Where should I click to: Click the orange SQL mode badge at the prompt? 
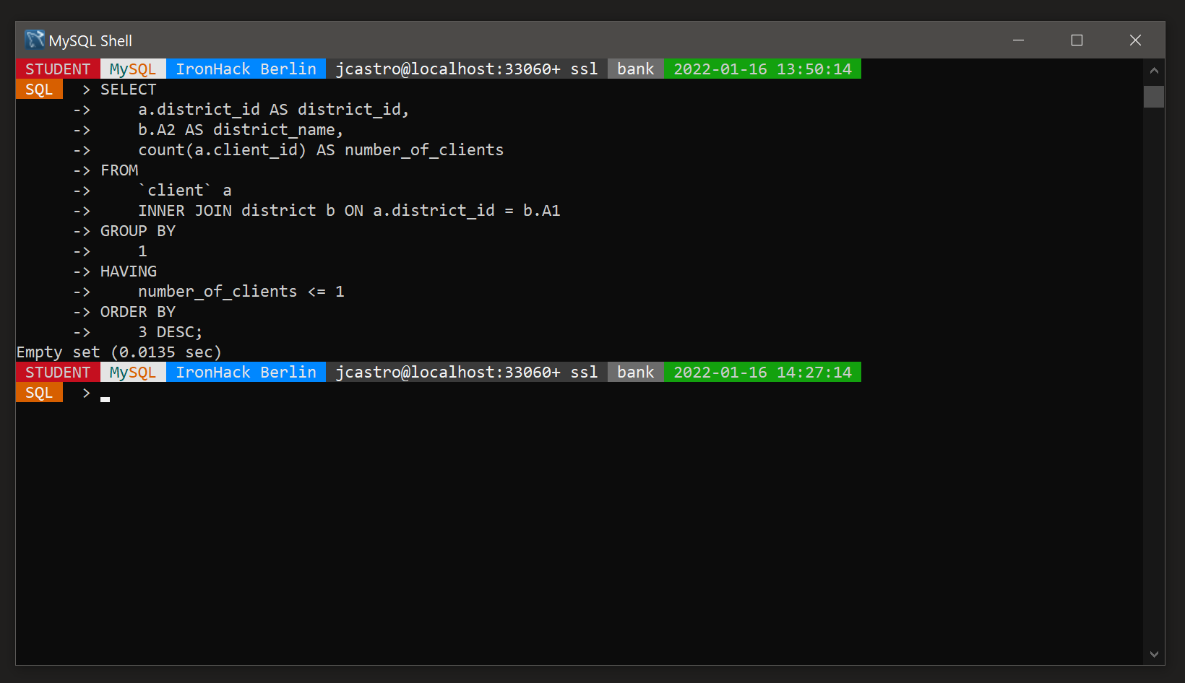click(39, 89)
